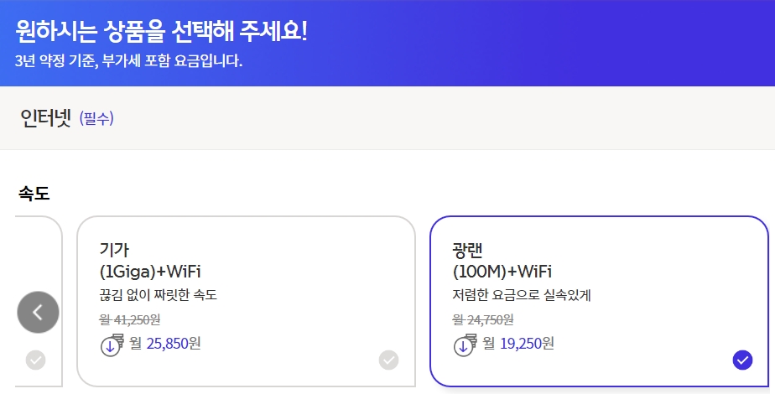Select the 광랜 (100M)+WiFi plan title

pos(502,260)
